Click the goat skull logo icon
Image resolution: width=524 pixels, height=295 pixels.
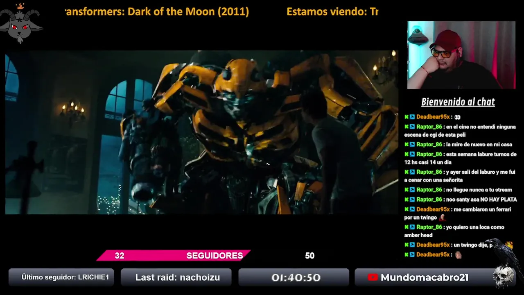[x=21, y=23]
